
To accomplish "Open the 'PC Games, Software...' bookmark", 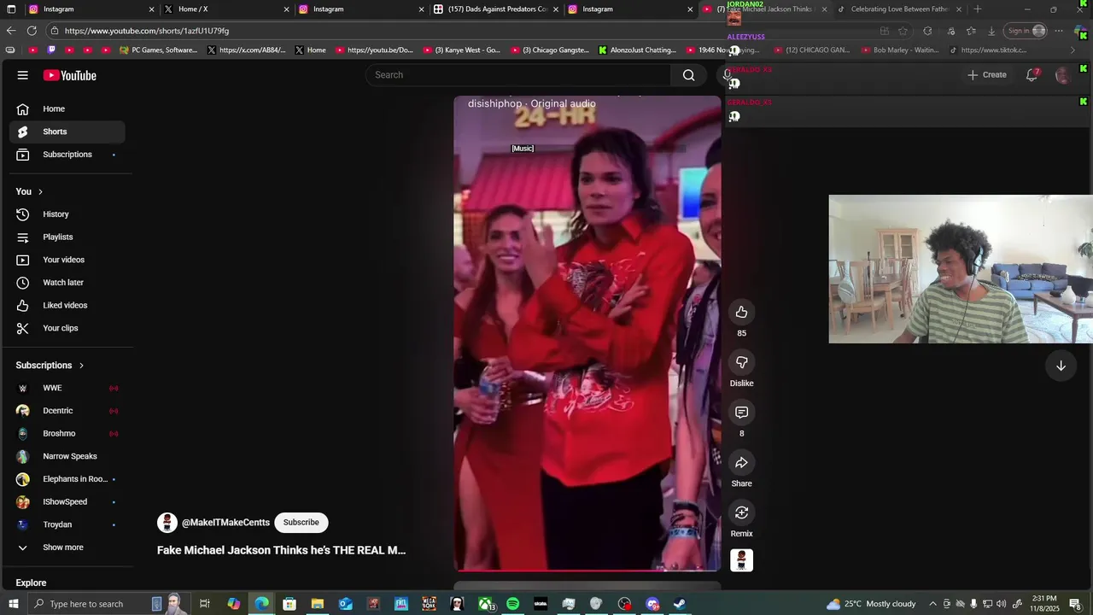I will point(159,50).
